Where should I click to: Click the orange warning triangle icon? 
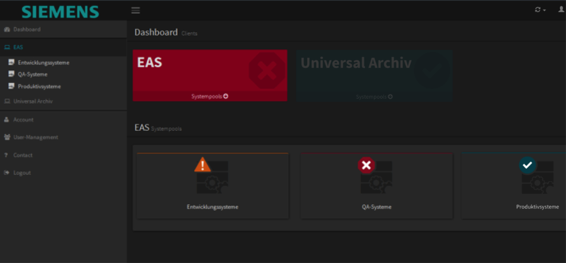coord(203,164)
